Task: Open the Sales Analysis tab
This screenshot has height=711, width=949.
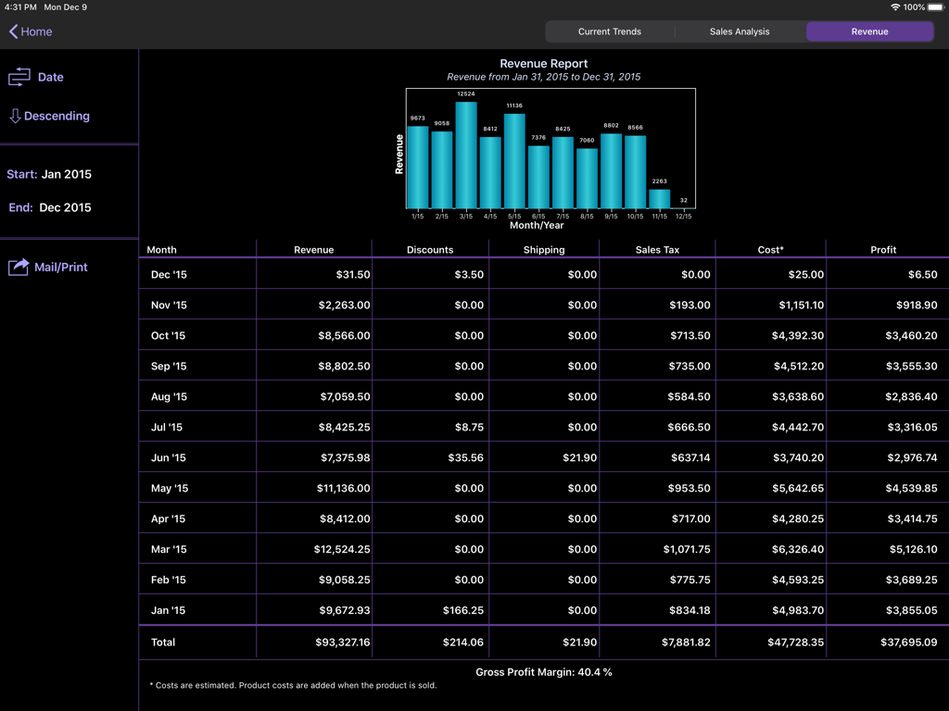Action: coord(740,31)
